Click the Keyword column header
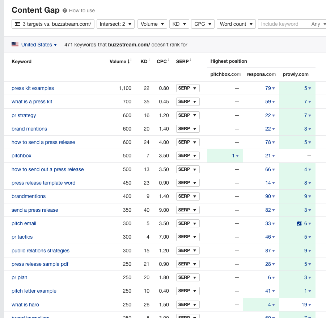Image resolution: width=326 pixels, height=318 pixels. tap(21, 62)
